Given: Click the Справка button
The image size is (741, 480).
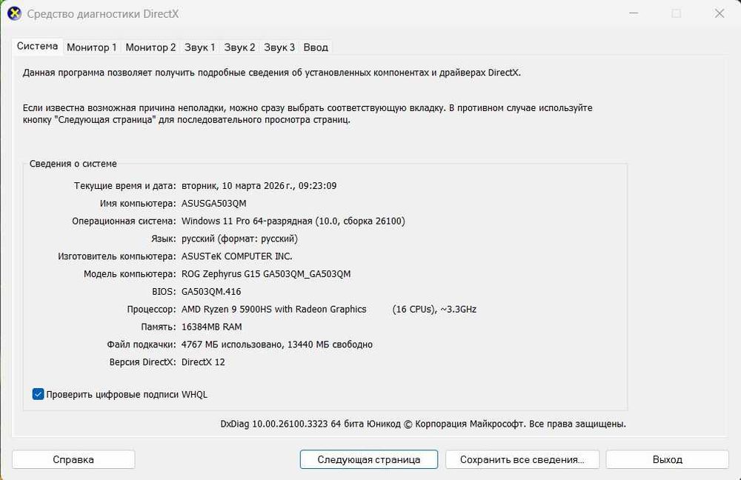Looking at the screenshot, I should [73, 459].
